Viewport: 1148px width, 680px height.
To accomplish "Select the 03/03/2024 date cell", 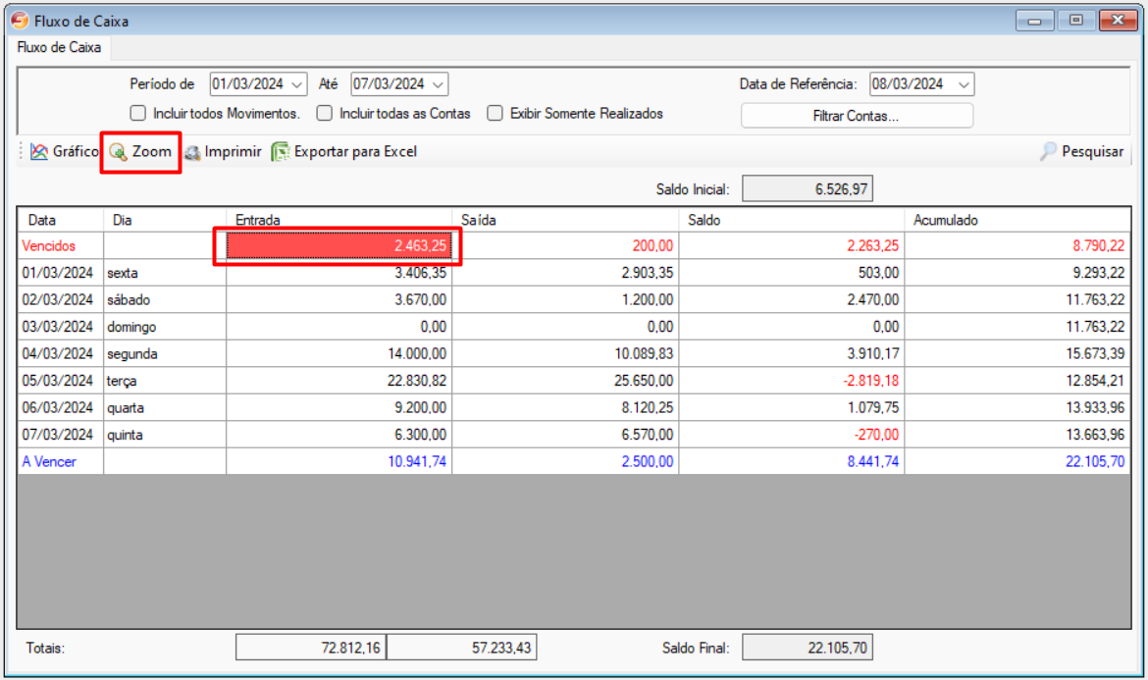I will (x=61, y=327).
